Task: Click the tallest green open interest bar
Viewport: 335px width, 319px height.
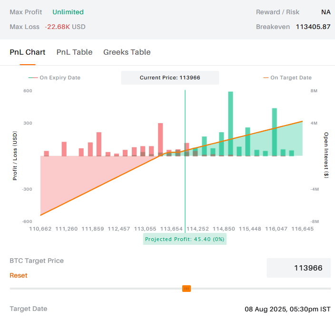Action: pos(231,124)
